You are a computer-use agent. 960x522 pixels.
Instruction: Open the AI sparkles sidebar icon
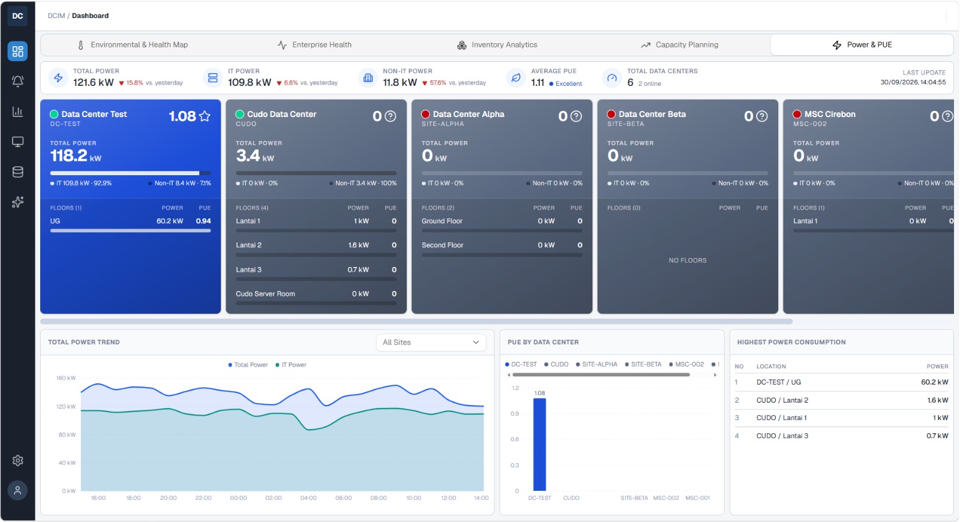point(18,202)
